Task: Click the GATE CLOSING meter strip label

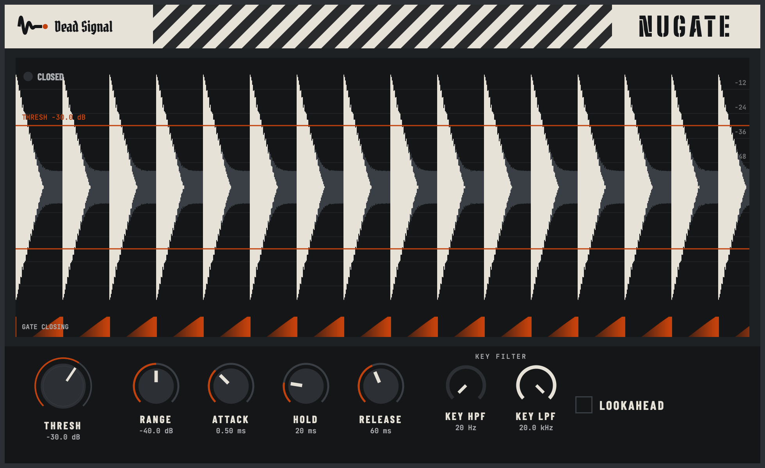Action: tap(45, 327)
